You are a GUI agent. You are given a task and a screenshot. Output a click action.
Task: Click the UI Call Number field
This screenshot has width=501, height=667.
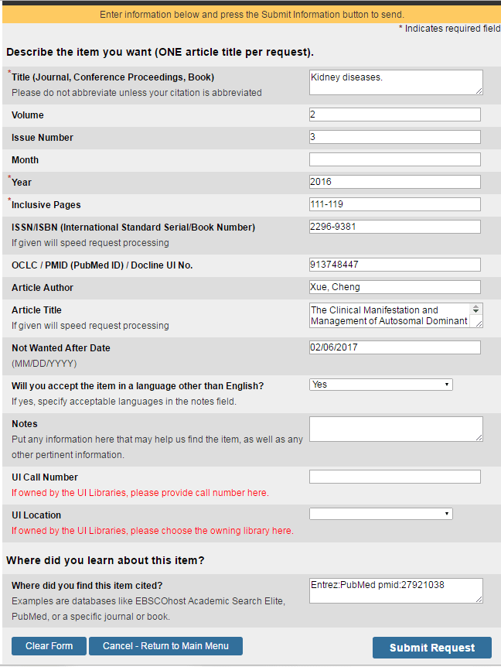(394, 477)
